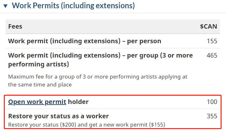
Task: Select the 'per person' work permit row title
Action: pos(85,41)
